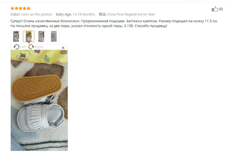This screenshot has width=226, height=153.
Task: Close the enlarged photo viewer
Action: [63, 48]
